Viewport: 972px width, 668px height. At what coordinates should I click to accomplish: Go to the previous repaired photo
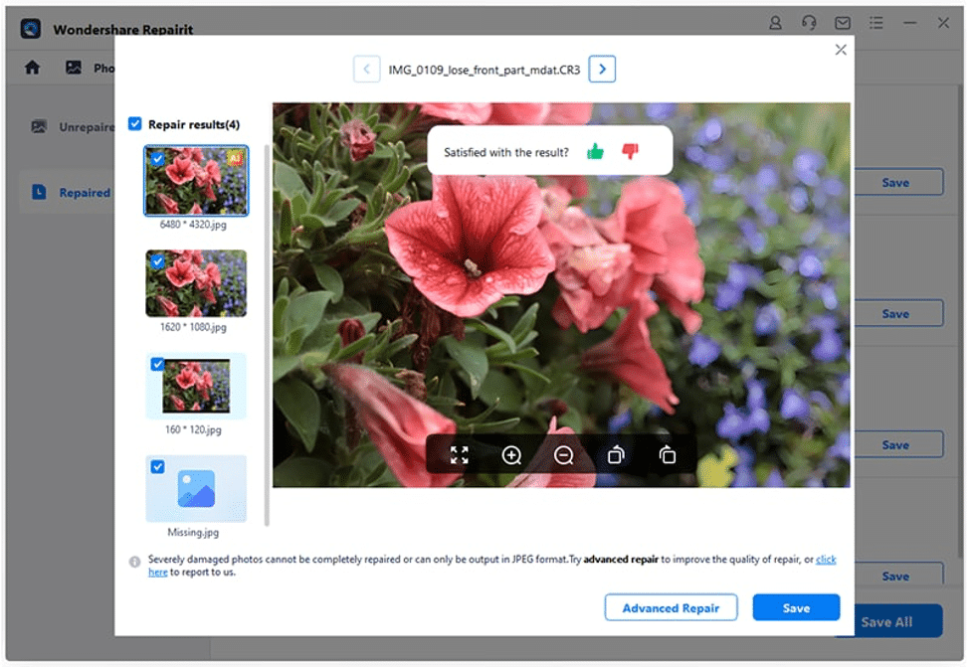pyautogui.click(x=366, y=69)
